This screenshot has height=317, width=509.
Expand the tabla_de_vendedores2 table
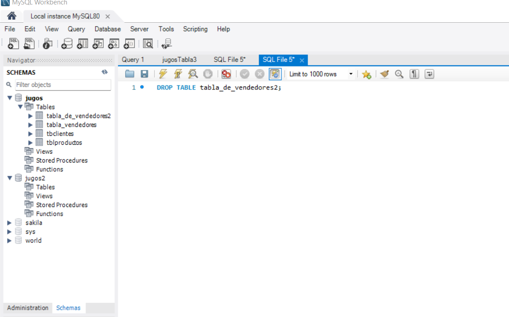[x=30, y=116]
